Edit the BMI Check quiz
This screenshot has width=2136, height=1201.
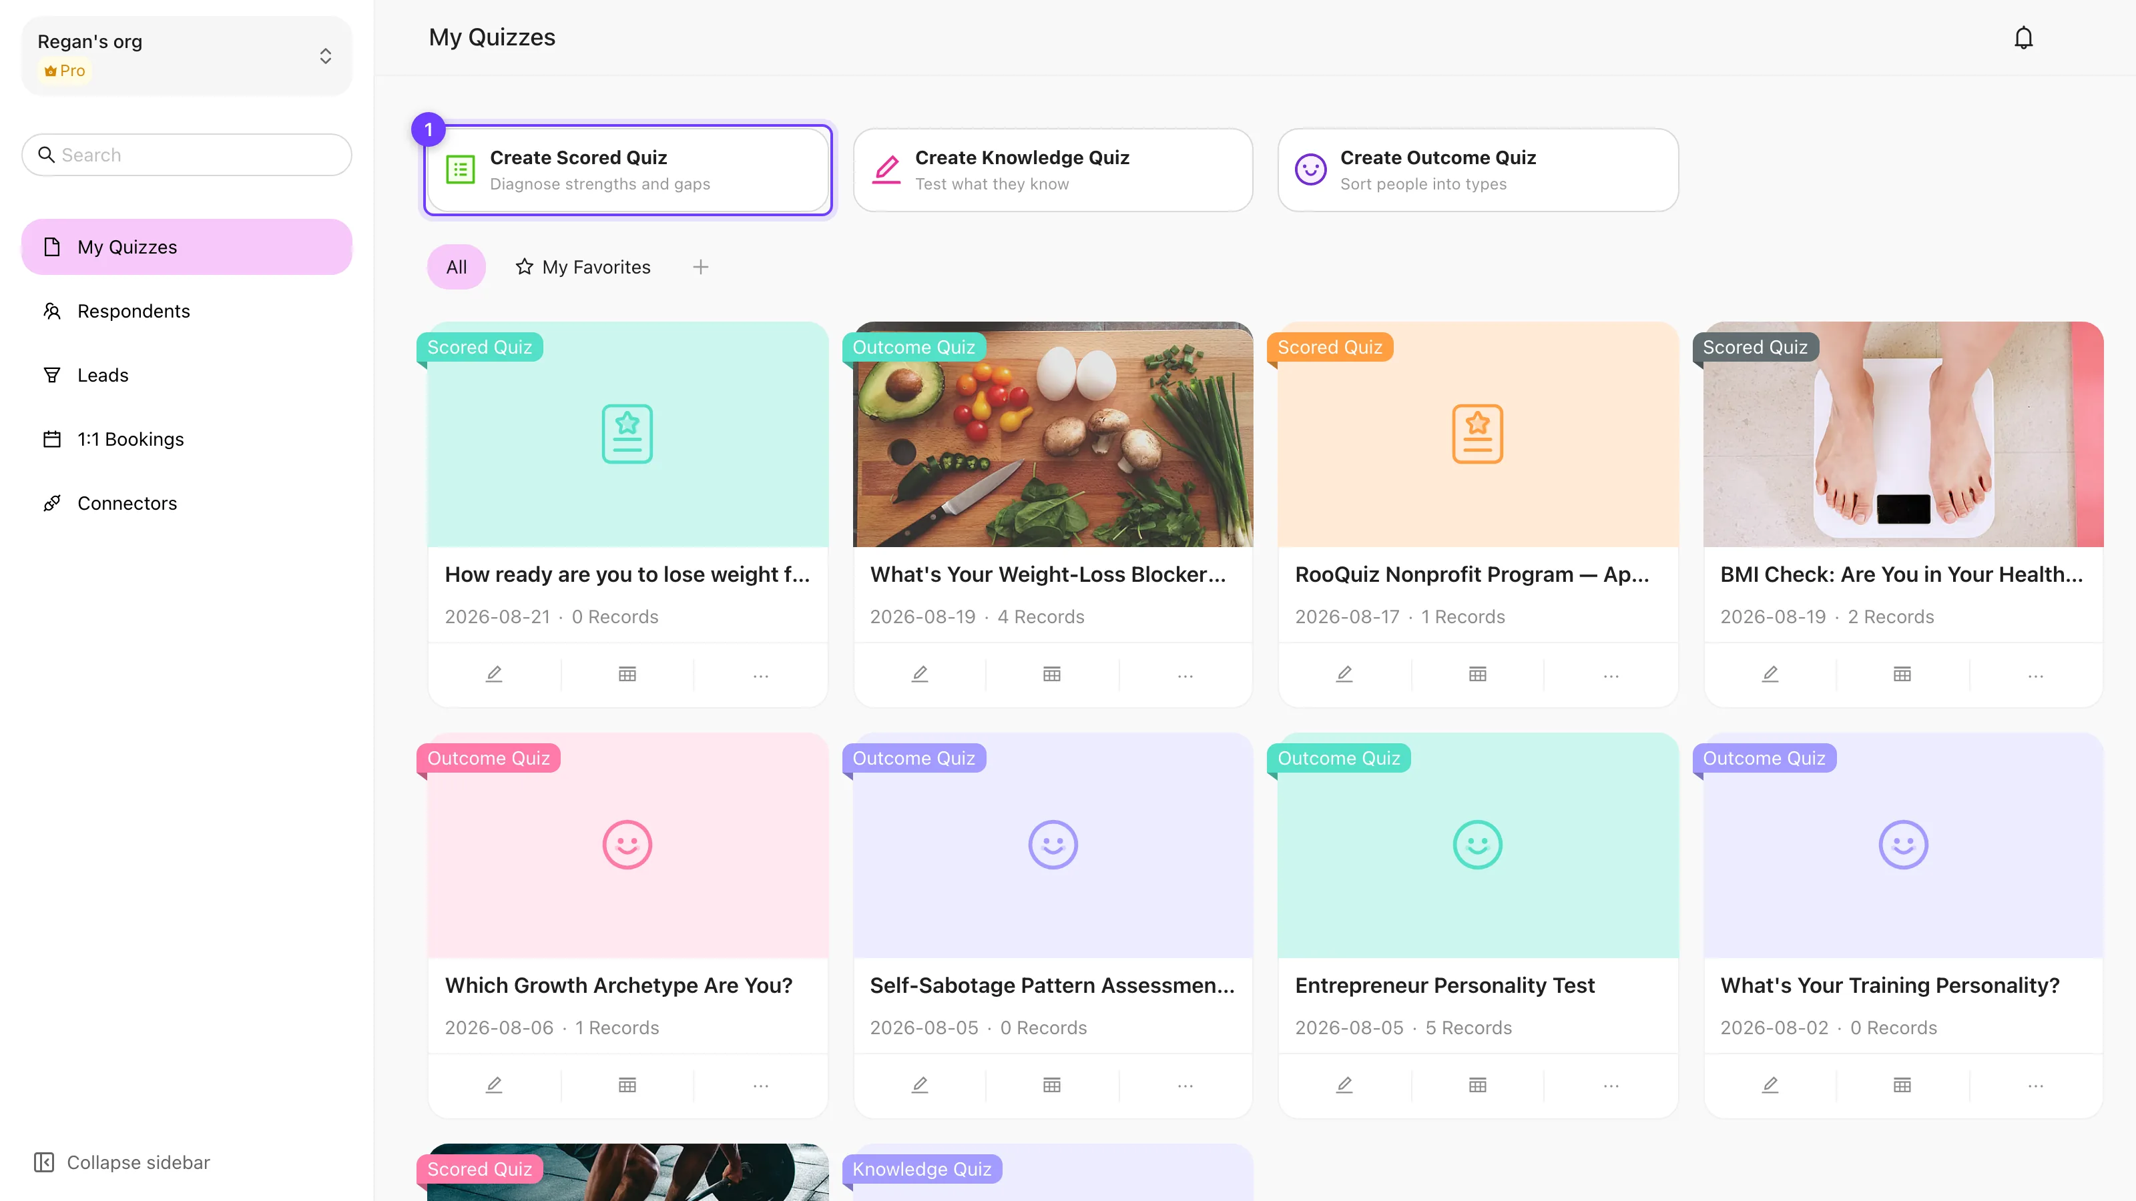click(x=1770, y=674)
